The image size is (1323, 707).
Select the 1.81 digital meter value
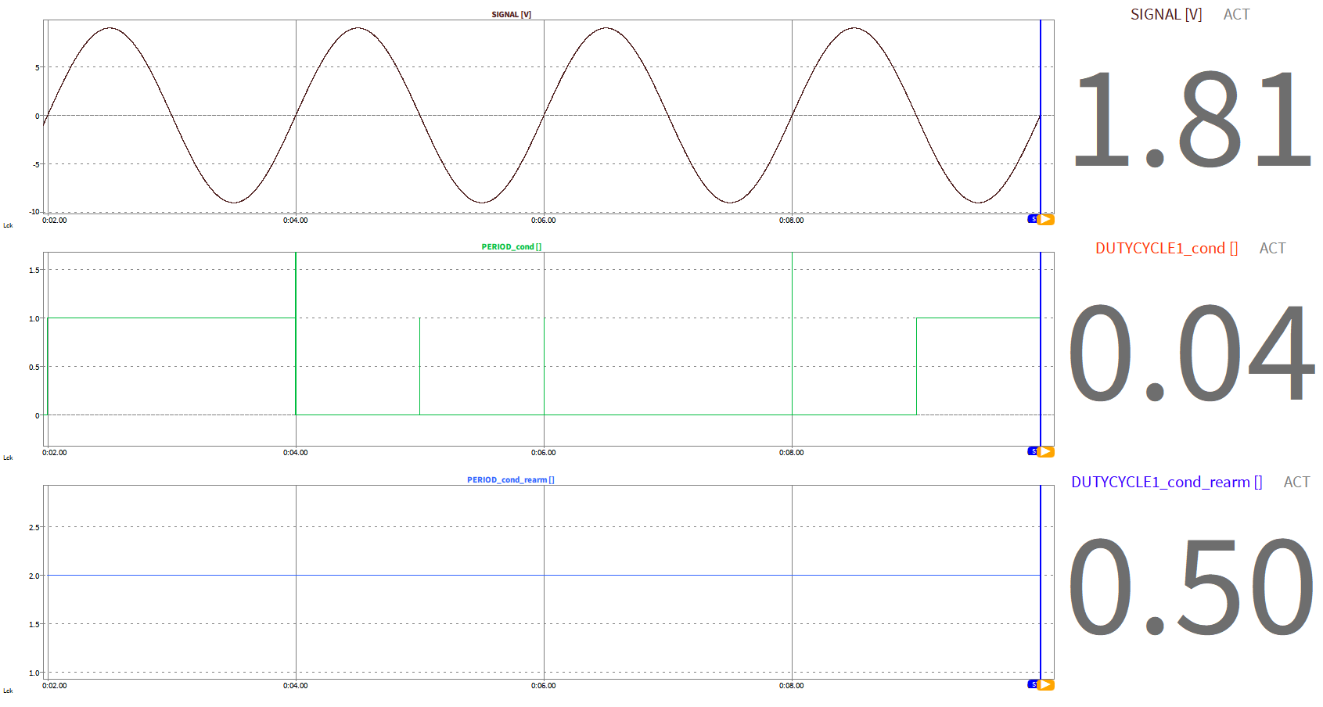pyautogui.click(x=1191, y=119)
